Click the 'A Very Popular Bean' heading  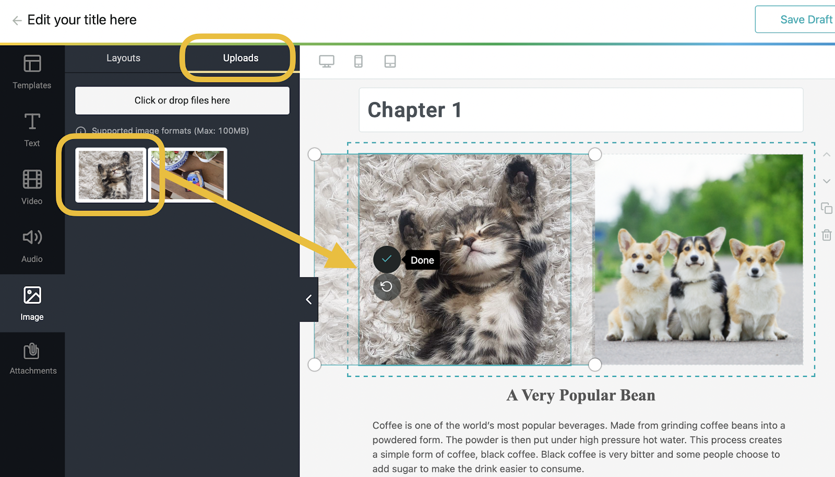pyautogui.click(x=581, y=395)
